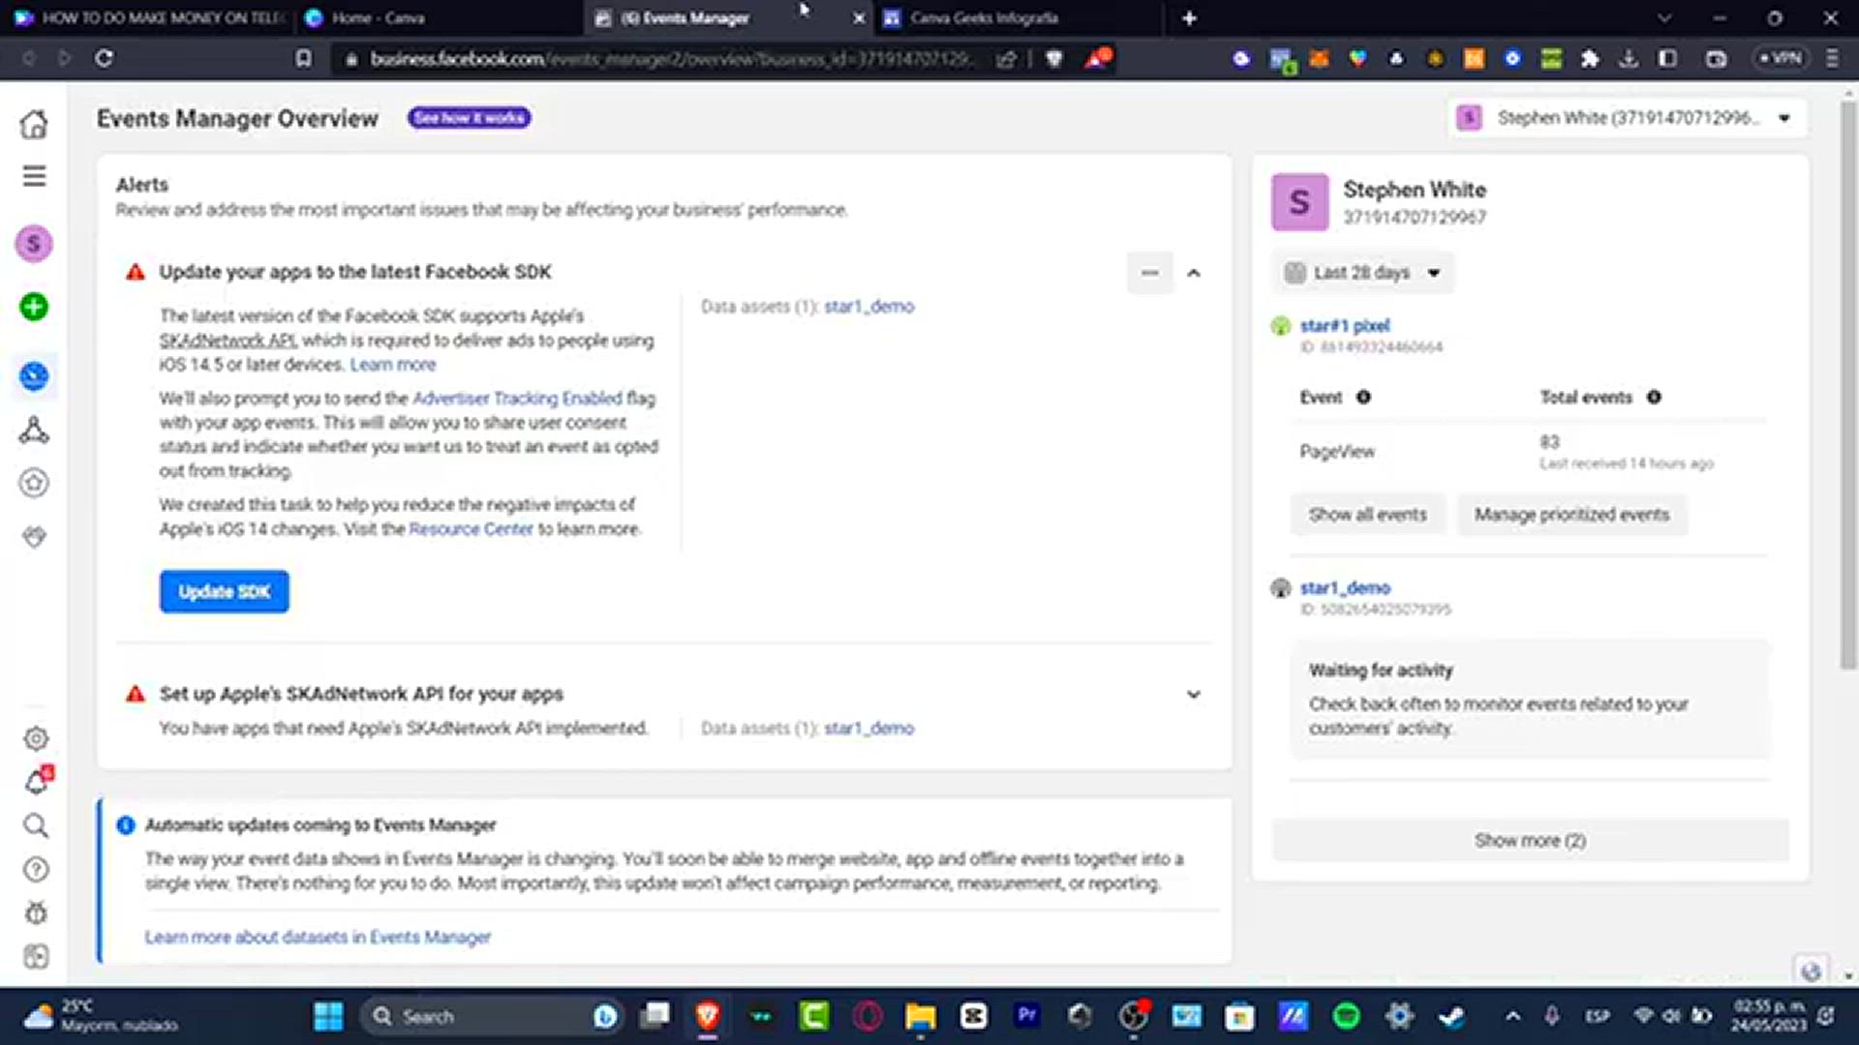This screenshot has width=1859, height=1045.
Task: Open a new browser tab
Action: pos(1189,17)
